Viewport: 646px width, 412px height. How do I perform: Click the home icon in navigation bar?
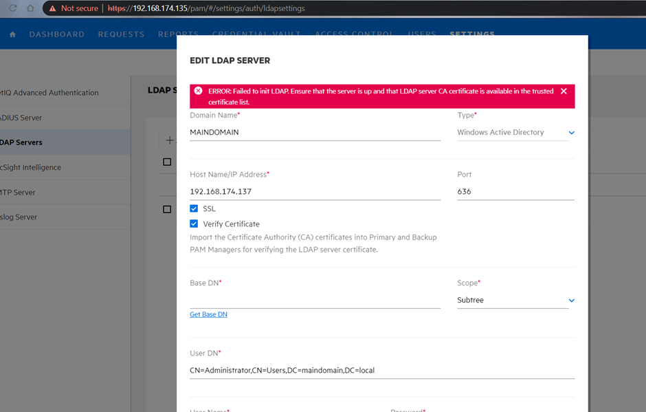point(12,34)
